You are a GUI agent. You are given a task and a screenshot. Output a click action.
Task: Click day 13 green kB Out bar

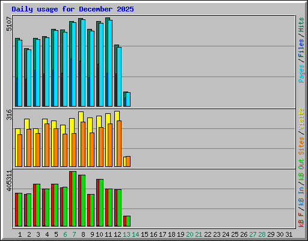(128, 221)
